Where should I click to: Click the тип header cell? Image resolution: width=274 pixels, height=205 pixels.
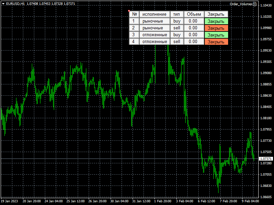pos(177,14)
